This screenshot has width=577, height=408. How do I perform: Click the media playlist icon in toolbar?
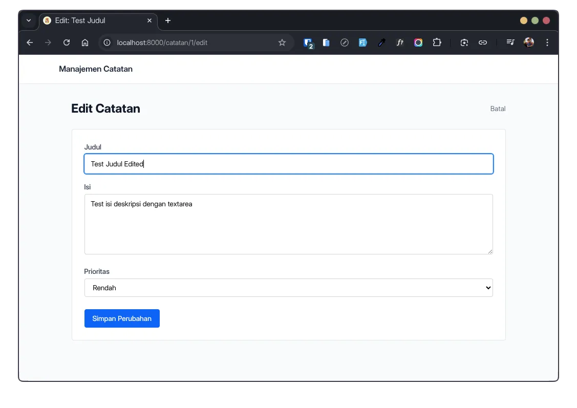pos(510,42)
